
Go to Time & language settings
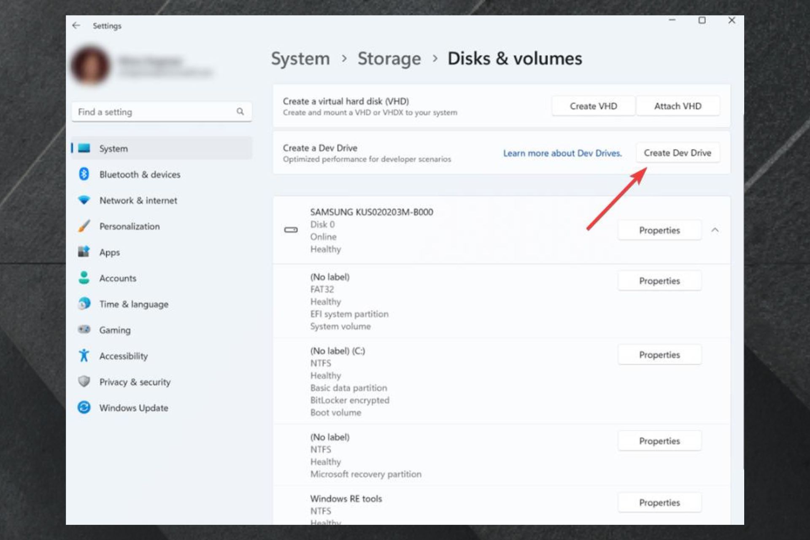coord(134,304)
